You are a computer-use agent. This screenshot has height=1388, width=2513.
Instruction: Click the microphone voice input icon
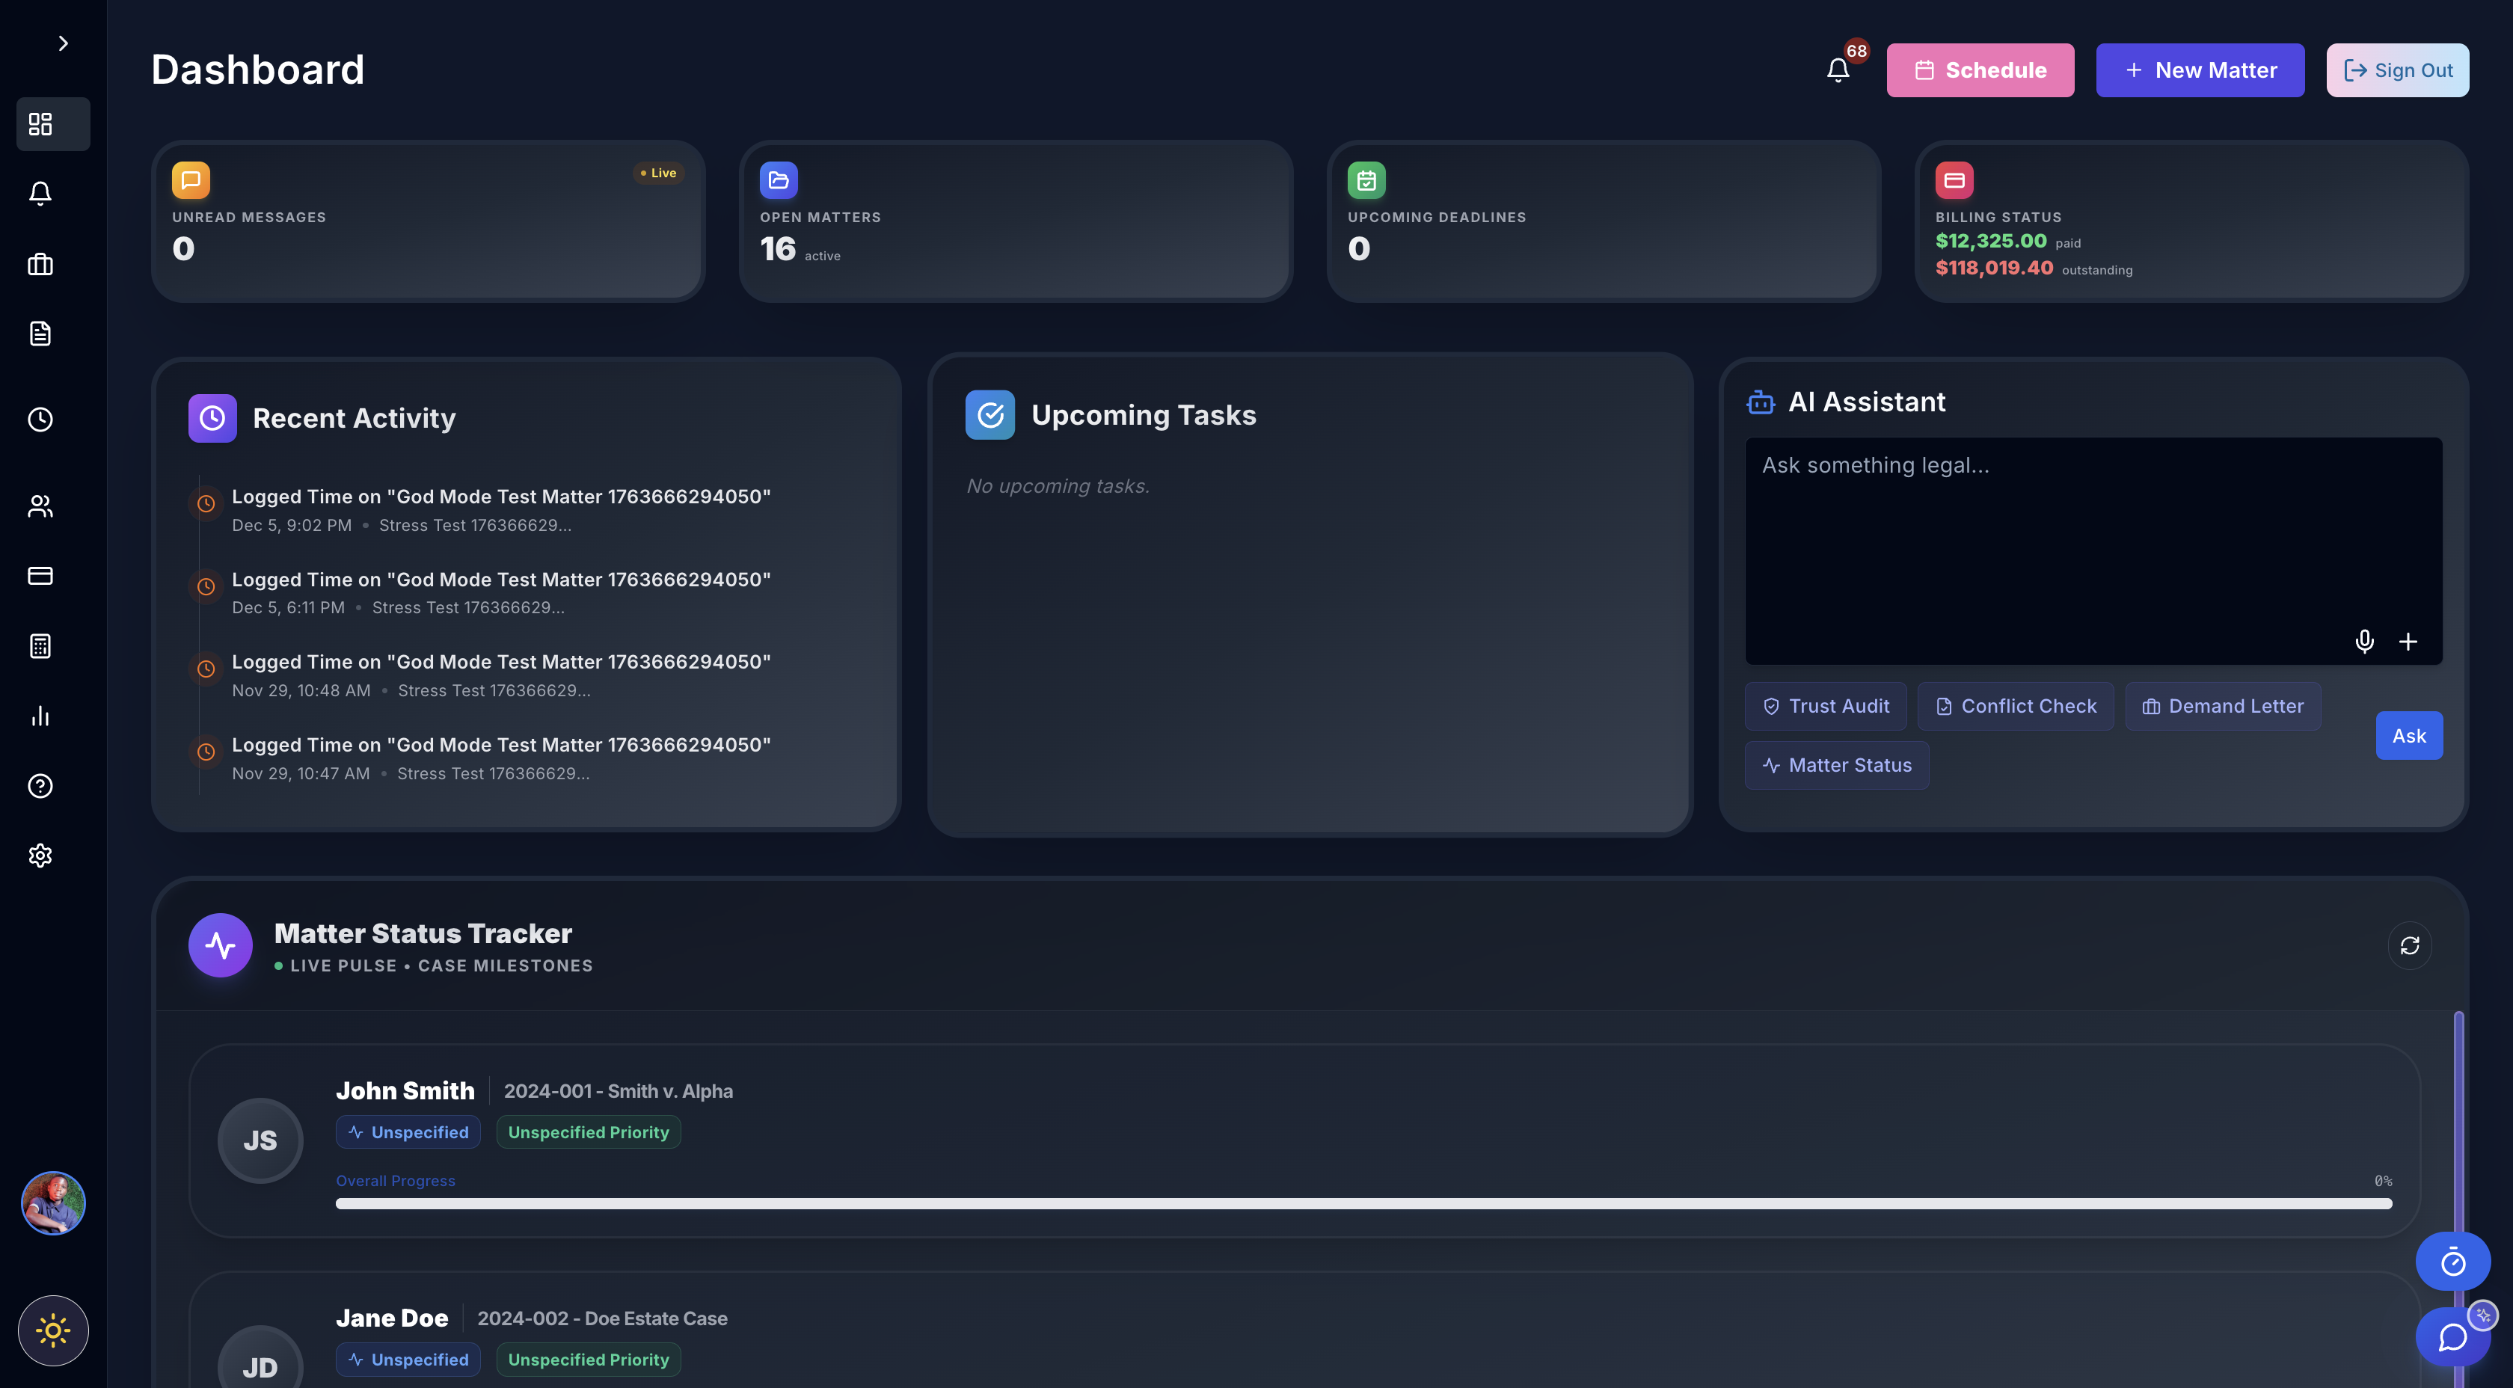point(2363,641)
